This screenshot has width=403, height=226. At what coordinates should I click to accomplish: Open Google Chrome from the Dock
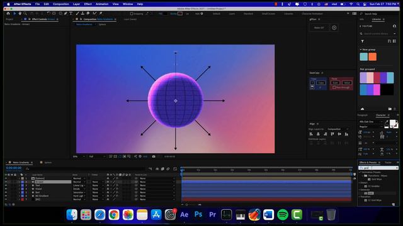[114, 215]
